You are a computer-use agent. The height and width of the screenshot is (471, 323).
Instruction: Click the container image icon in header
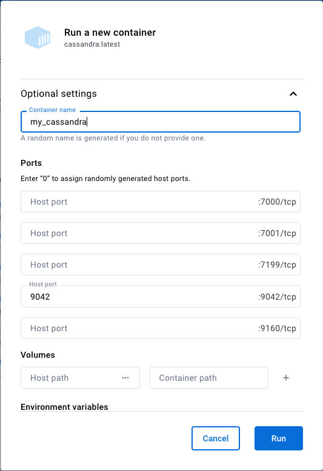(38, 38)
